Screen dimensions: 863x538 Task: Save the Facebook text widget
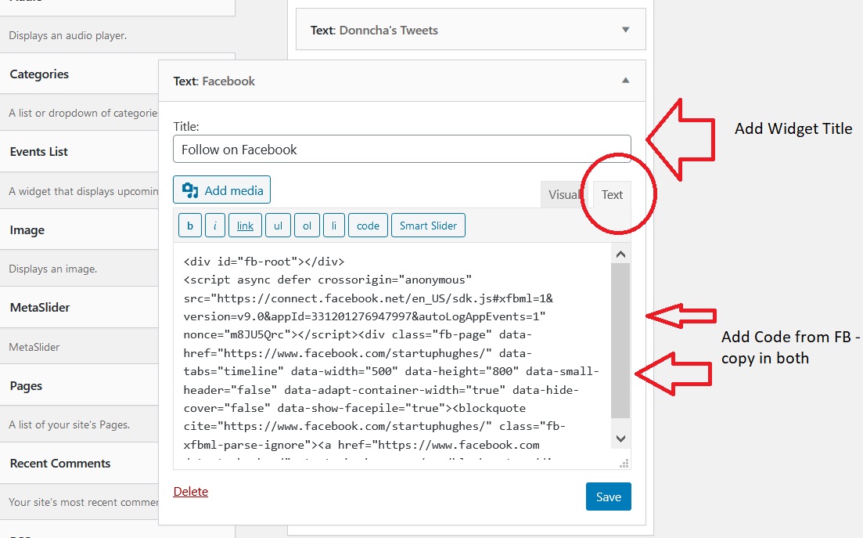click(608, 496)
